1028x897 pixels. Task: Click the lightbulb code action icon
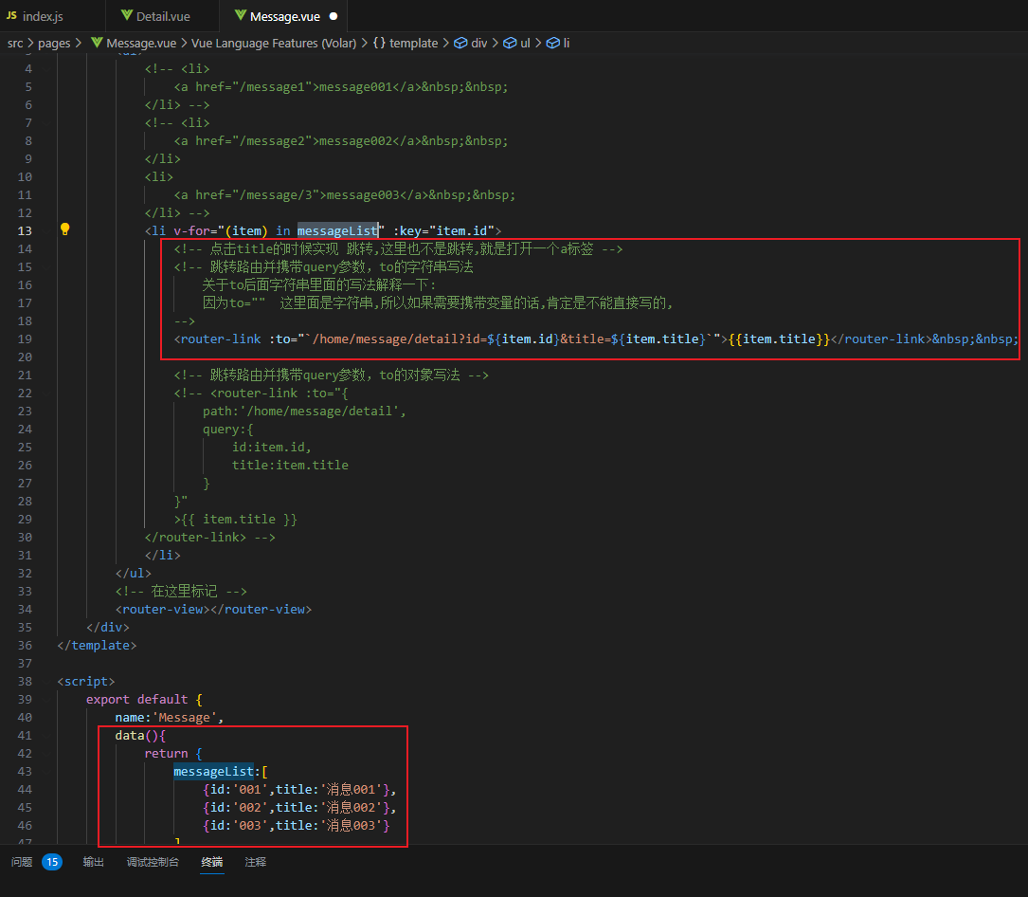[65, 229]
